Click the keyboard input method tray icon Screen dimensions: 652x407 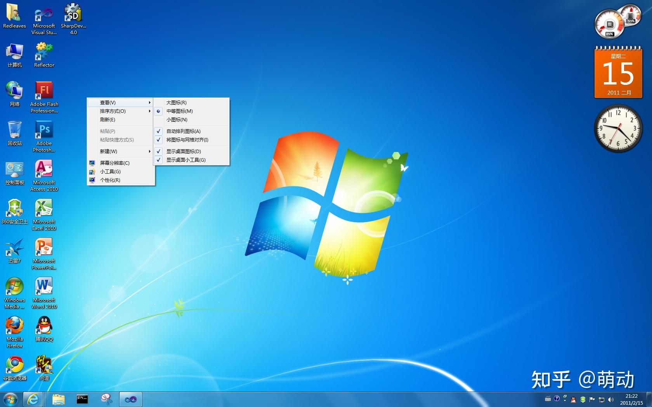[548, 399]
